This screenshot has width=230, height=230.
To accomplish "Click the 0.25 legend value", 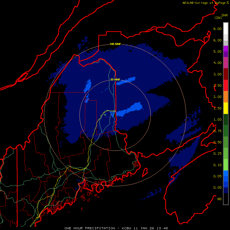I will pos(217,154).
